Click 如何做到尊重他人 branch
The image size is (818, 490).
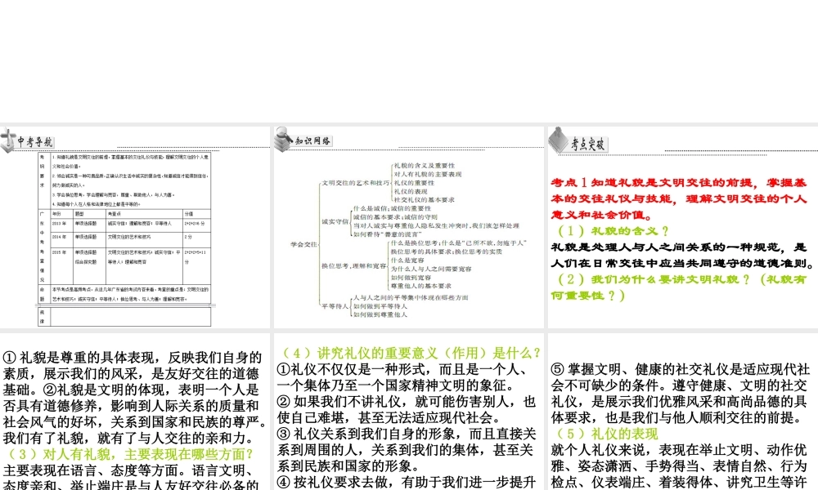coord(380,314)
